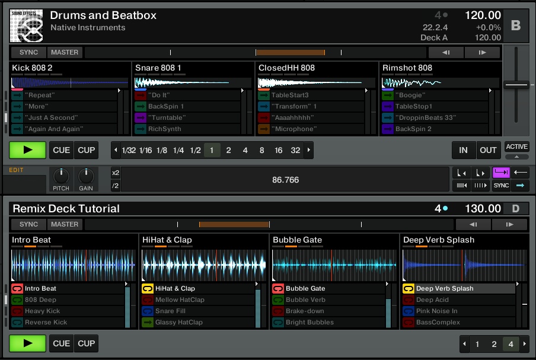Click the cyan right arrow icon in Edit panel
The width and height of the screenshot is (536, 360).
pyautogui.click(x=520, y=185)
